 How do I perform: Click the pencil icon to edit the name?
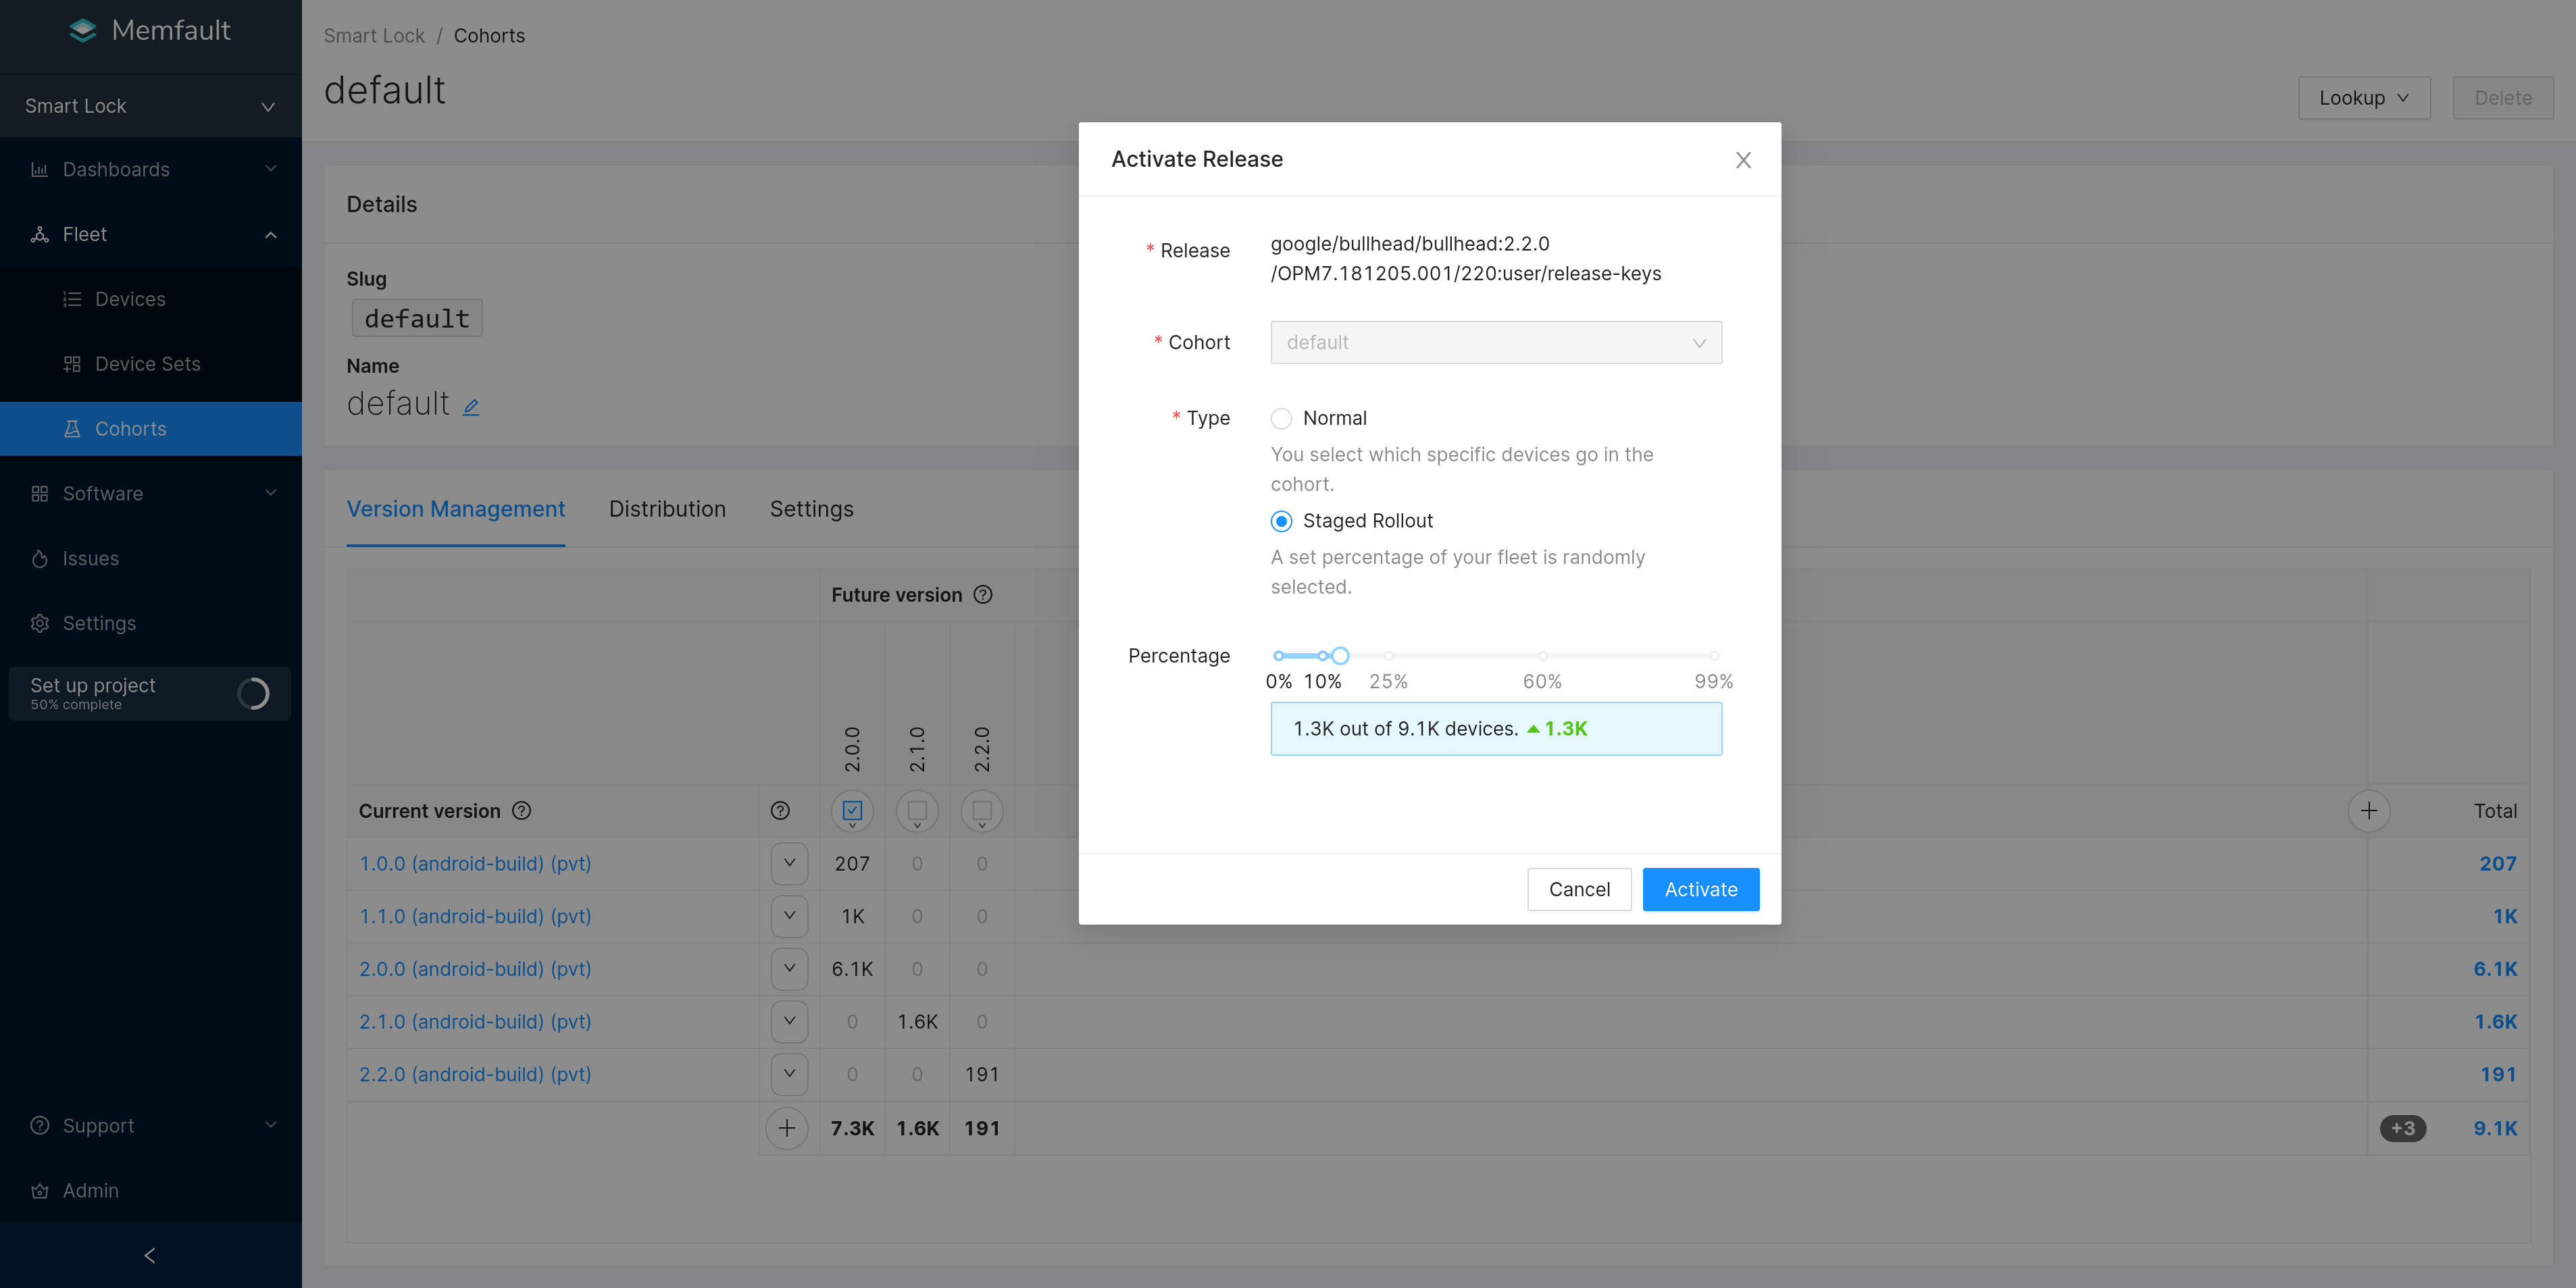(x=471, y=406)
